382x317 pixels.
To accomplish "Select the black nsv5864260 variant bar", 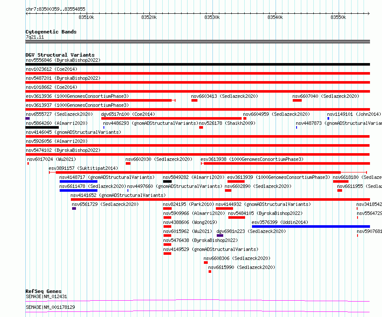I will point(42,127).
